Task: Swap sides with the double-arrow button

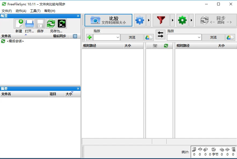Action: (x=161, y=34)
